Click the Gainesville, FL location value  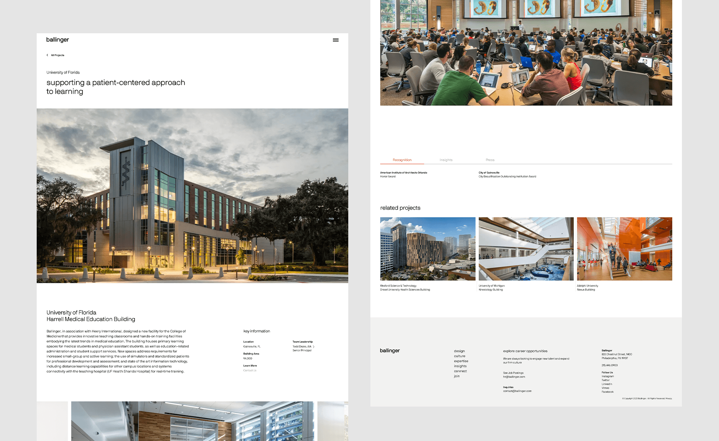coord(252,346)
